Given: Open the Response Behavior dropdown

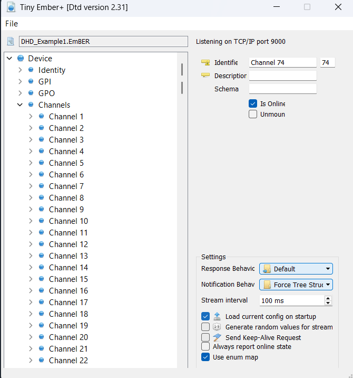Looking at the screenshot, I should click(x=296, y=269).
